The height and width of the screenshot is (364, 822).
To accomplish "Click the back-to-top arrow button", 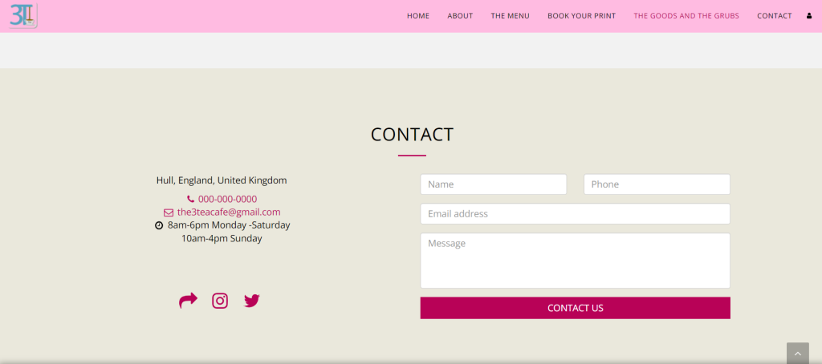I will [798, 354].
